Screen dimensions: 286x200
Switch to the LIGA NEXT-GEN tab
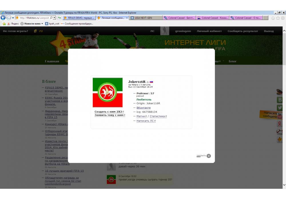click(146, 18)
